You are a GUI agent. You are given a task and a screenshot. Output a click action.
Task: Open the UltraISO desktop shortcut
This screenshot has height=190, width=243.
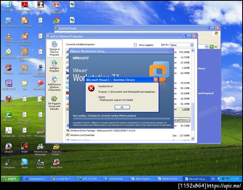tap(9, 148)
